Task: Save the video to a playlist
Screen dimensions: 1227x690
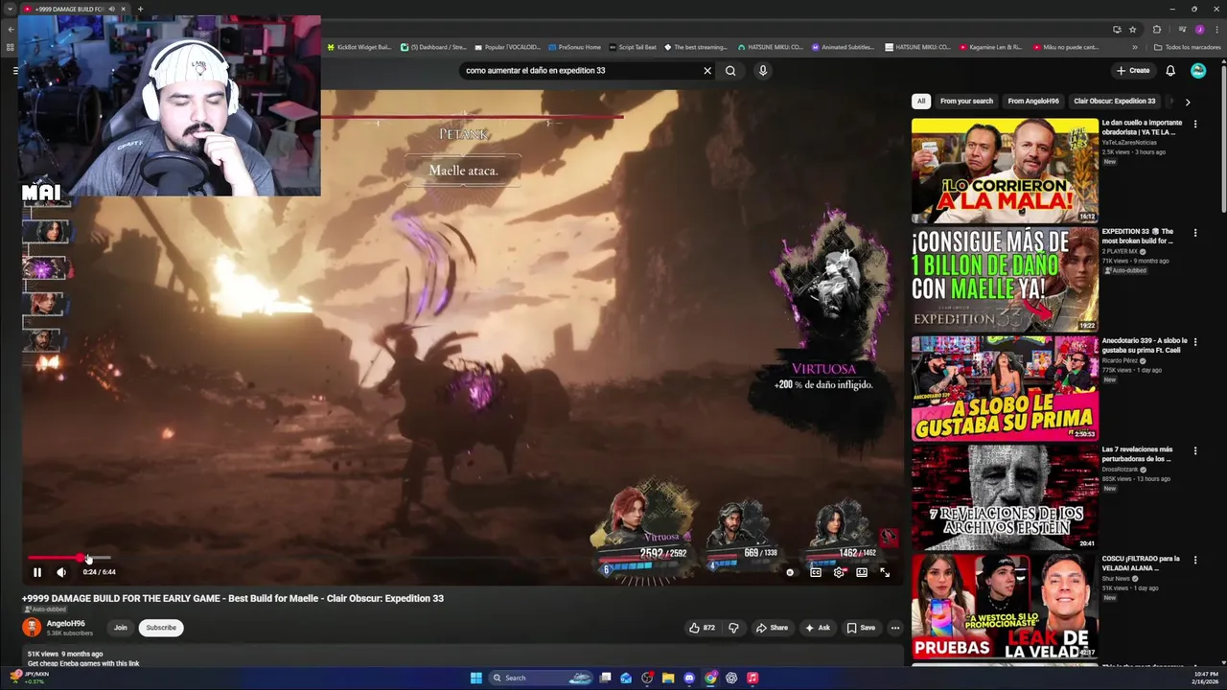Action: (861, 628)
